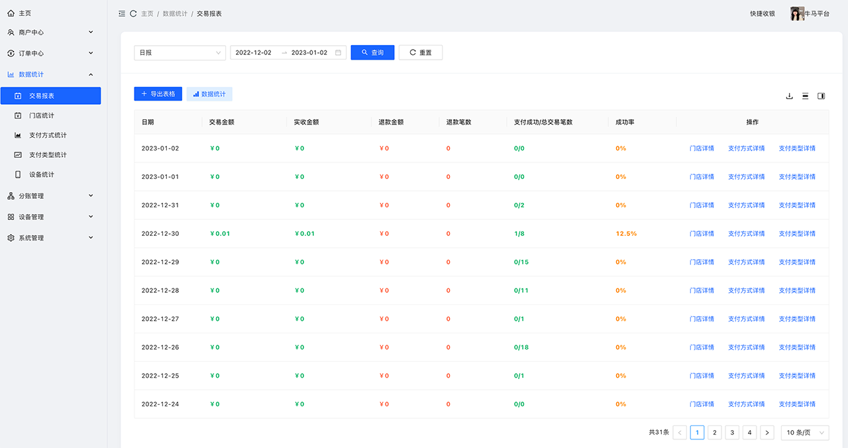Screen dimensions: 848x448
Task: Click the 重置 reset button
Action: tap(420, 53)
